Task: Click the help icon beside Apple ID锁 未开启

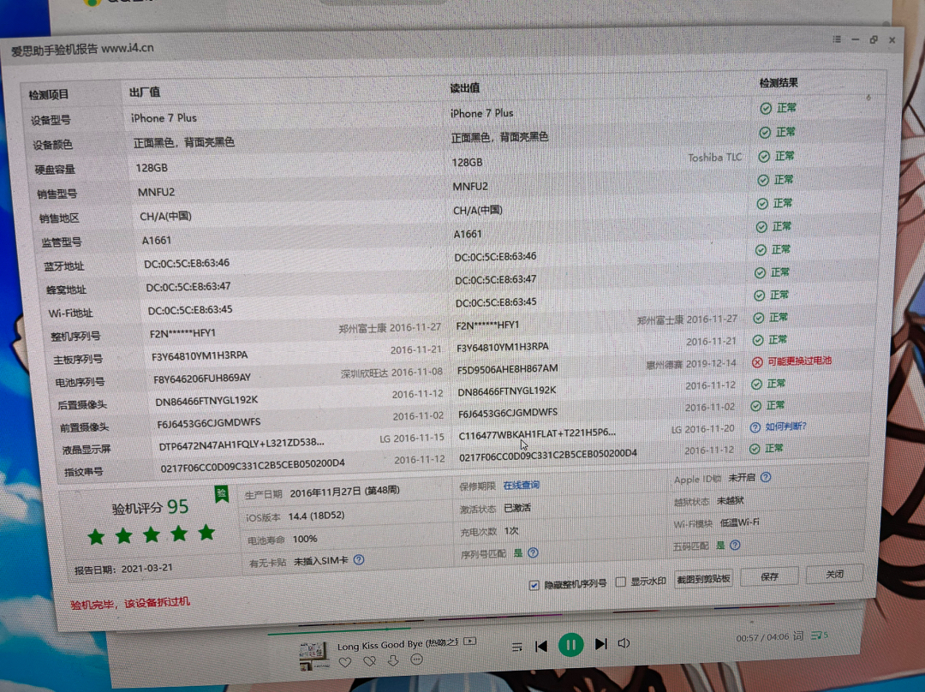Action: 766,477
